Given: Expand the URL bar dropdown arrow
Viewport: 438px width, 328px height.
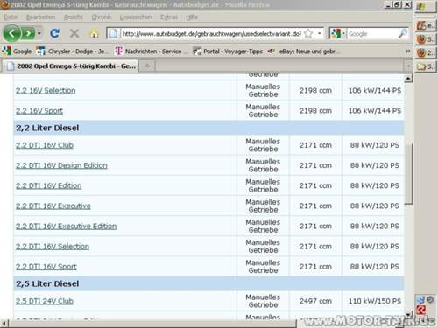Looking at the screenshot, I should coord(320,34).
